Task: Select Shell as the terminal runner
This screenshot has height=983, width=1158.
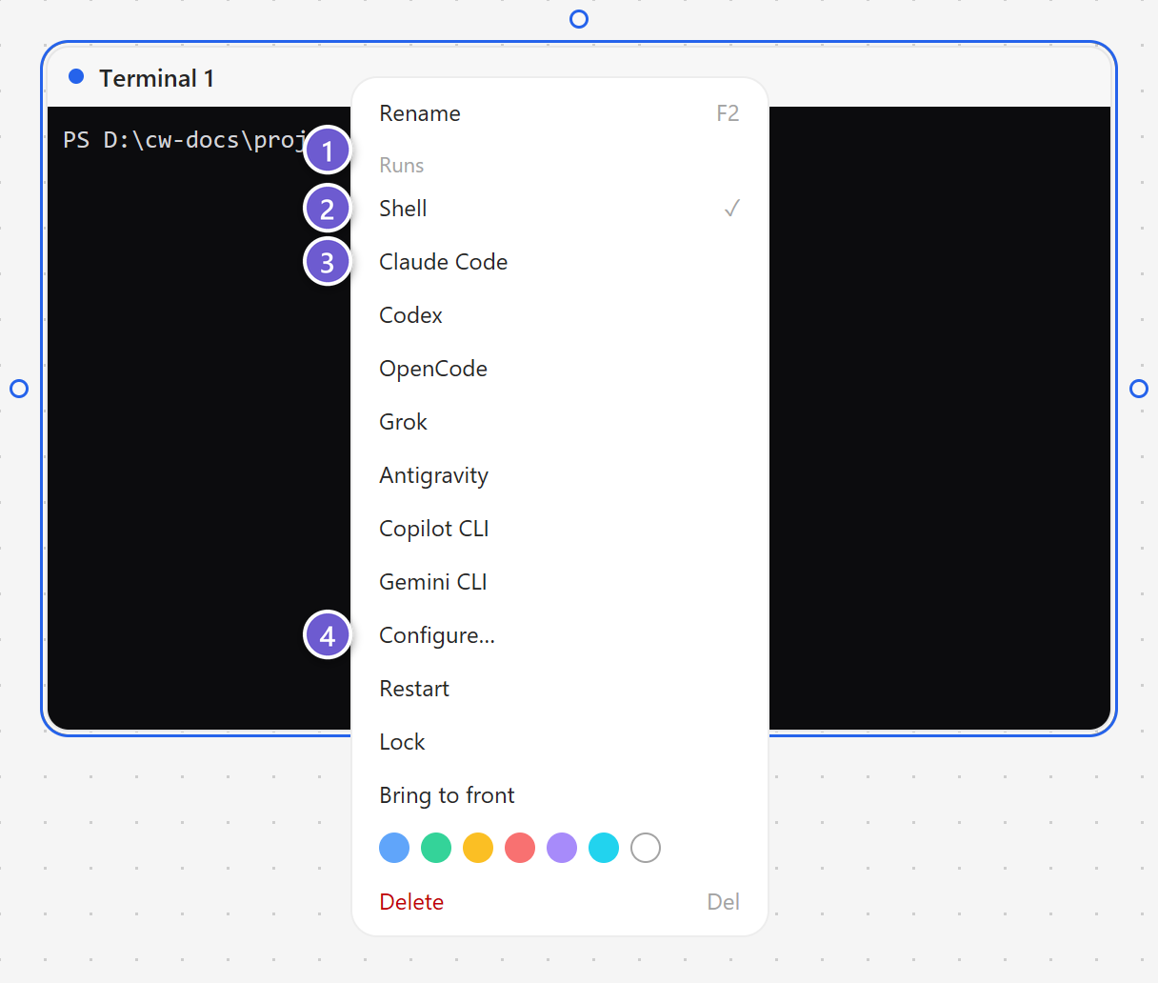Action: [560, 209]
